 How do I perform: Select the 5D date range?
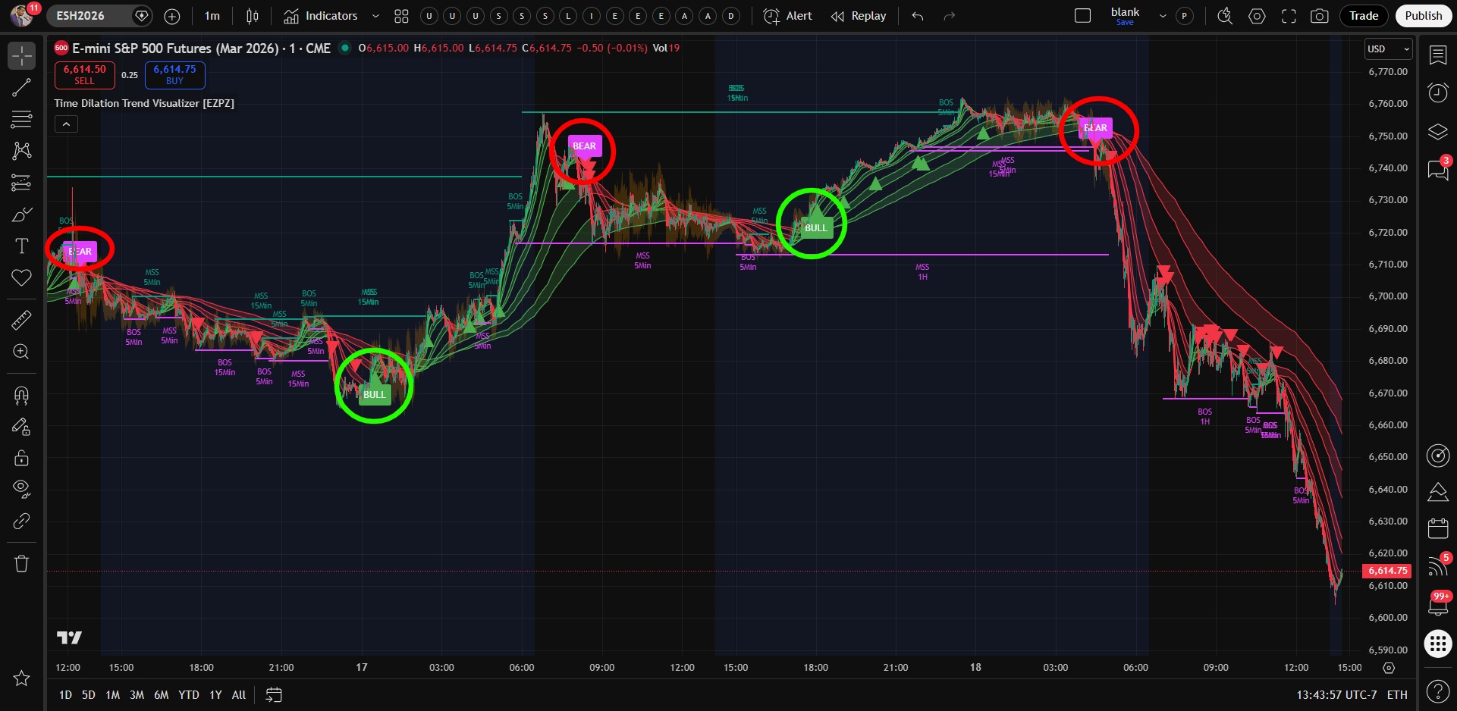tap(89, 694)
